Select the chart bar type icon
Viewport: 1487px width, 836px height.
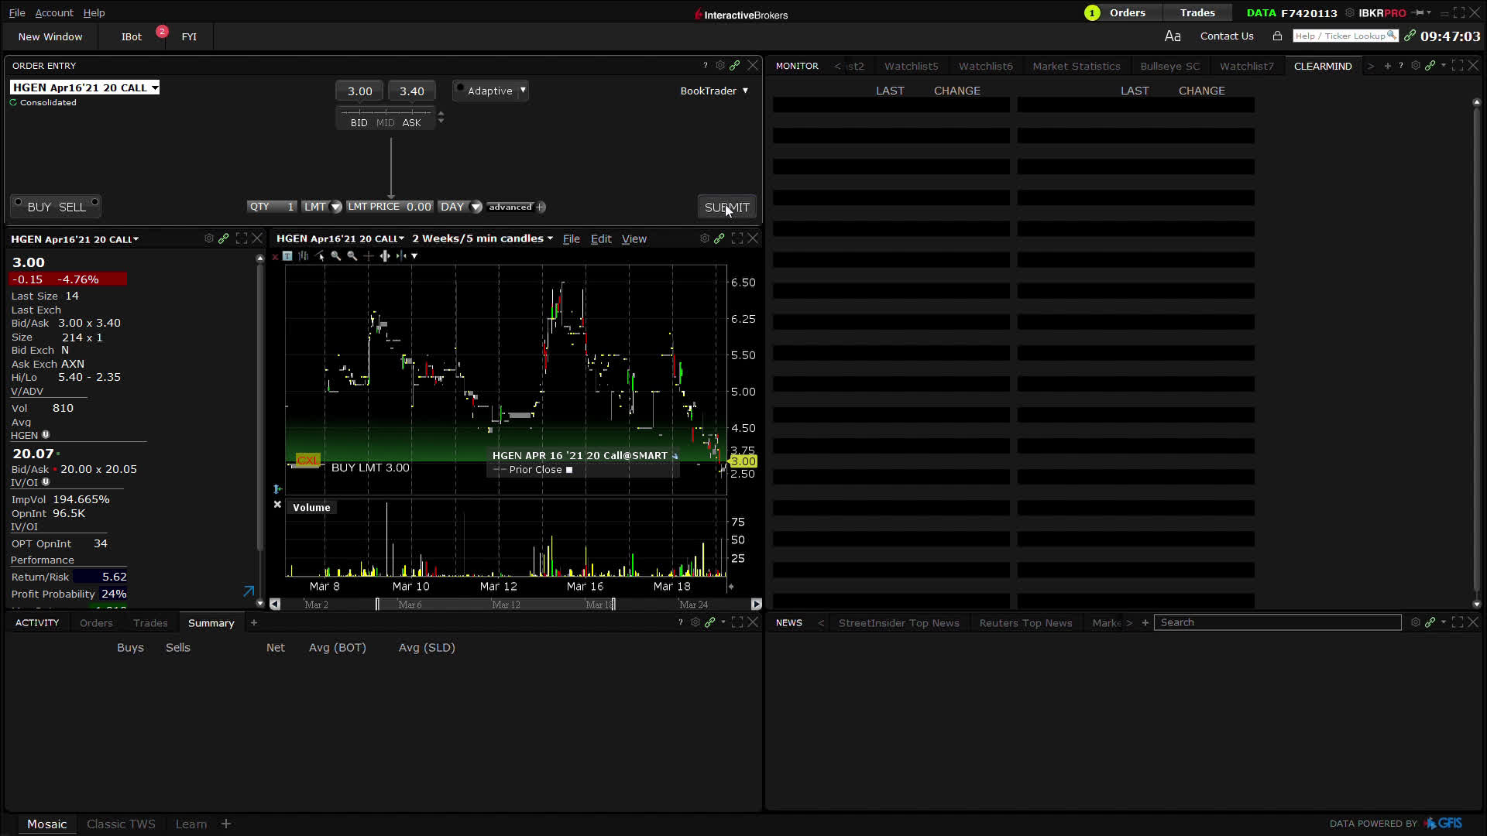304,256
